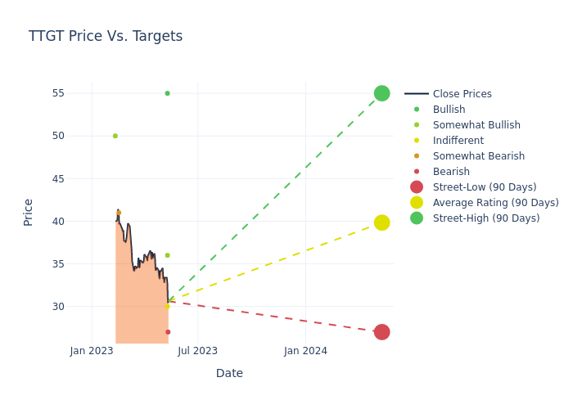Image resolution: width=573 pixels, height=409 pixels.
Task: Click the Bearish legend label
Action: (451, 172)
